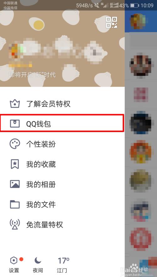Tap the picture icon for 我的相册
This screenshot has height=277, width=157.
pyautogui.click(x=15, y=184)
